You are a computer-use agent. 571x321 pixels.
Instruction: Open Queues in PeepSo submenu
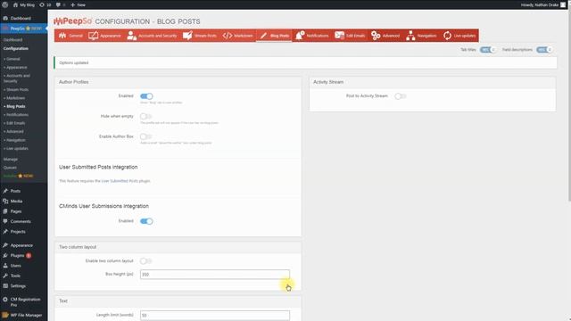(x=10, y=168)
